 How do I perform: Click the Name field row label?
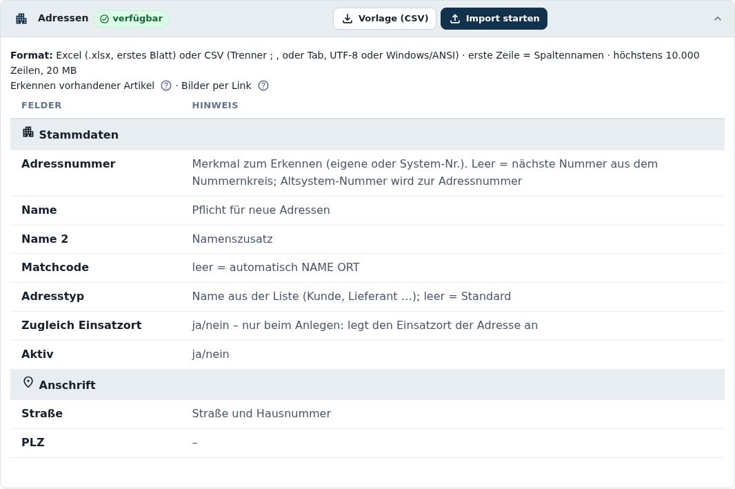(x=39, y=210)
